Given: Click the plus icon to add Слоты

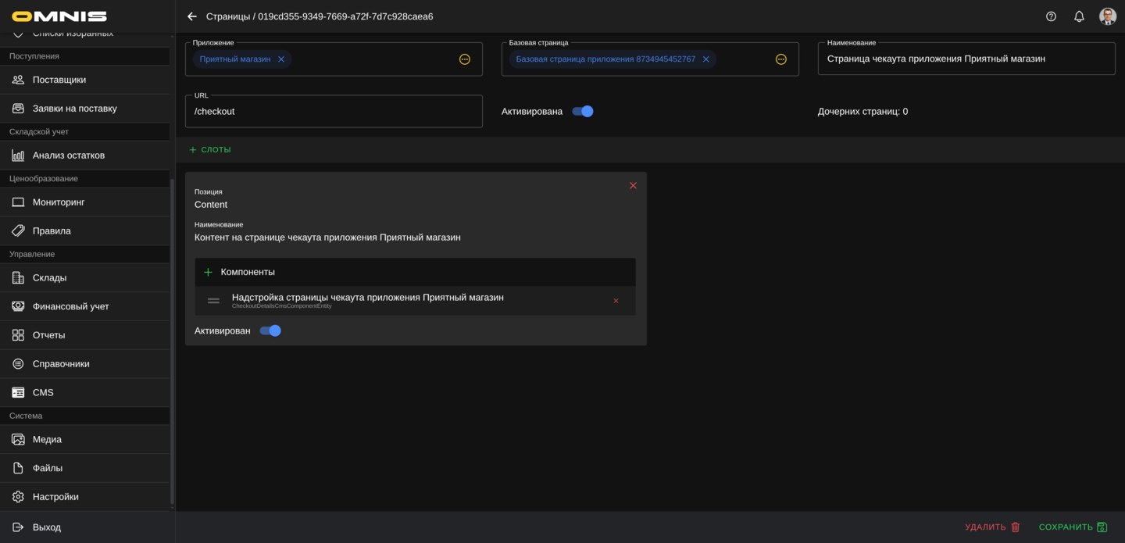Looking at the screenshot, I should pos(193,150).
